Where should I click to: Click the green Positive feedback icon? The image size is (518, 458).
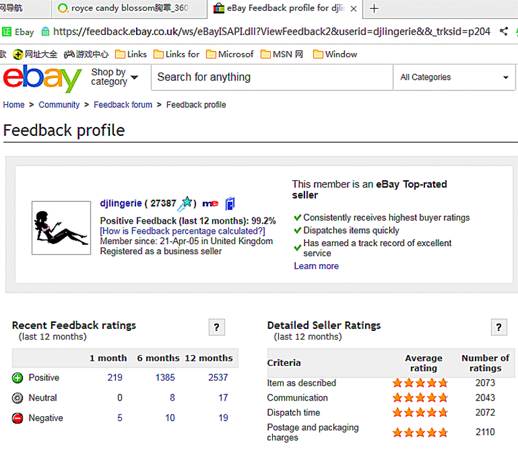[x=17, y=378]
